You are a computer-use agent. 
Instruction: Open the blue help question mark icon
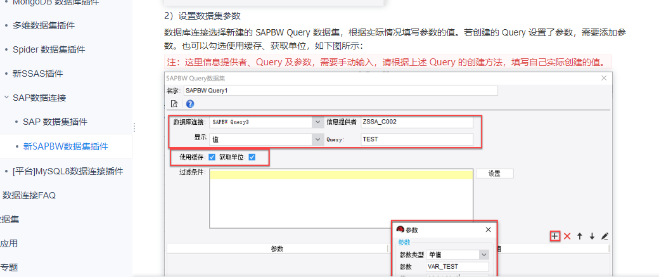tap(190, 104)
